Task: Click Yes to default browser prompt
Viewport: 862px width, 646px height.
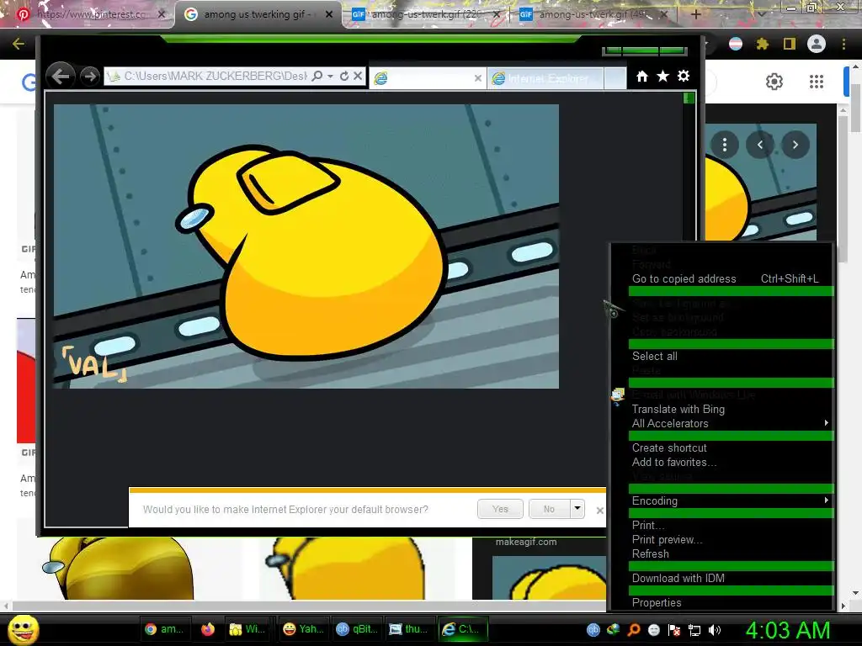Action: coord(500,509)
